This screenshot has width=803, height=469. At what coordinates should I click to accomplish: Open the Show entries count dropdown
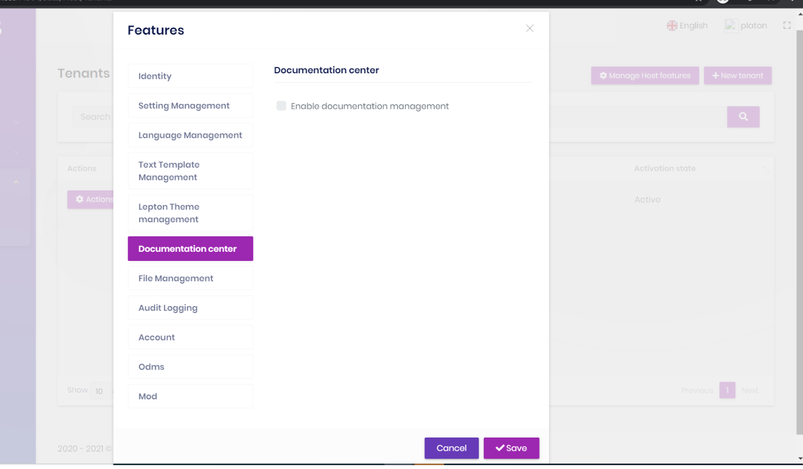(101, 391)
